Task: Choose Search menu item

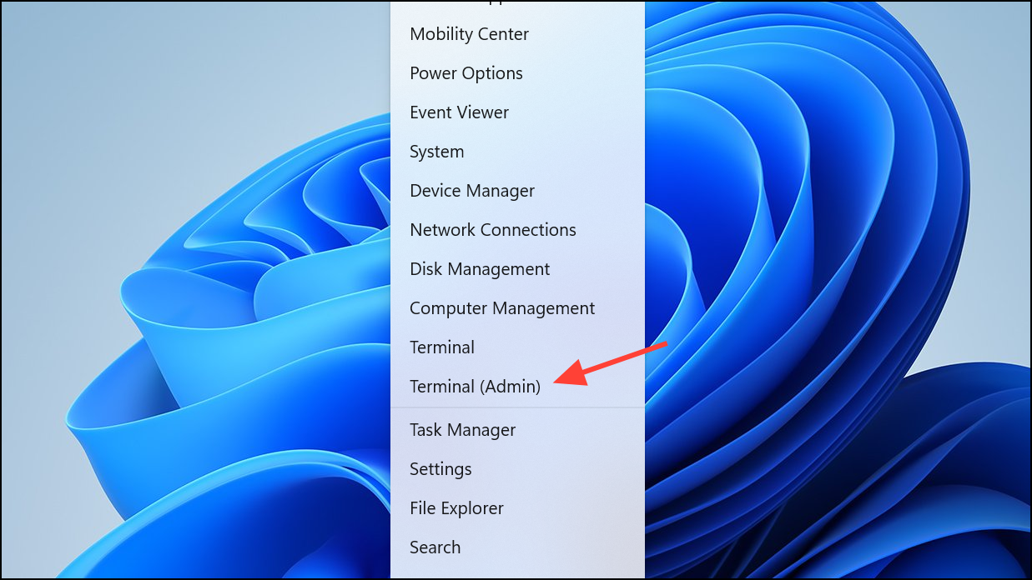Action: pyautogui.click(x=517, y=547)
